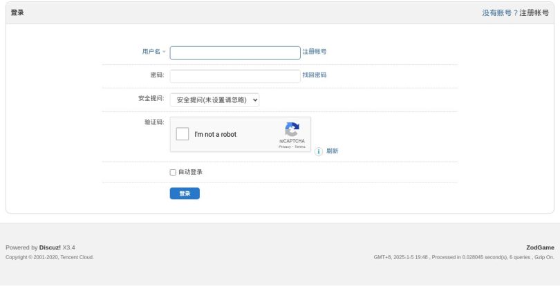Click the 没有账号？ text in header

tap(500, 12)
